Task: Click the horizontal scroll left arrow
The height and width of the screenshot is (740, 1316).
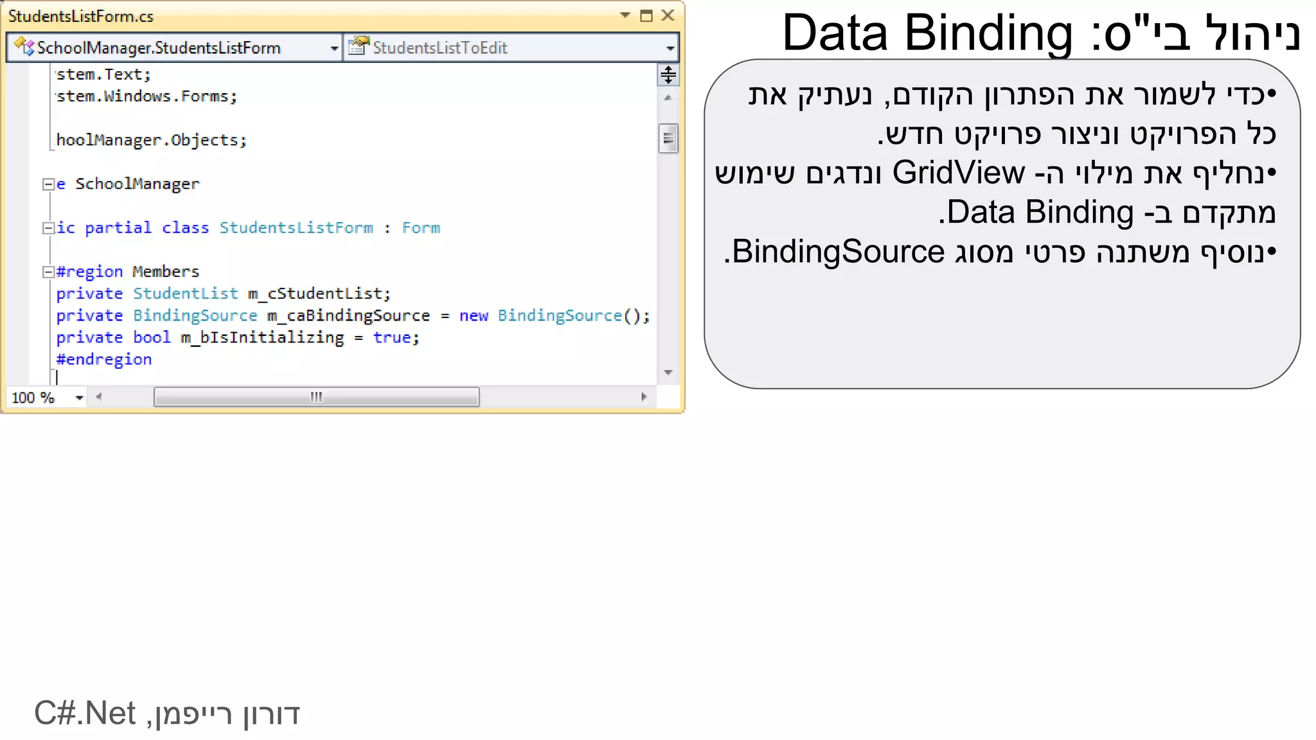Action: [99, 397]
